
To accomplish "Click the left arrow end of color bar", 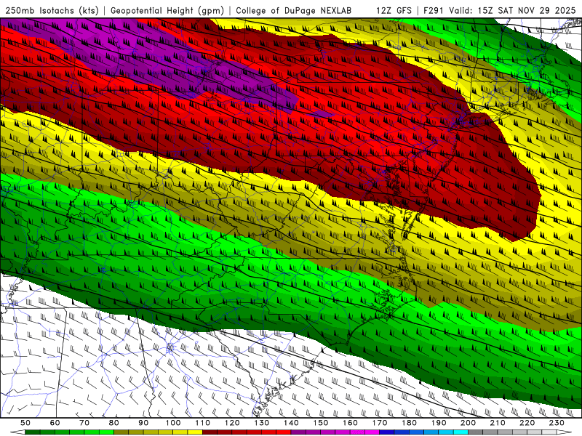I will [17, 432].
